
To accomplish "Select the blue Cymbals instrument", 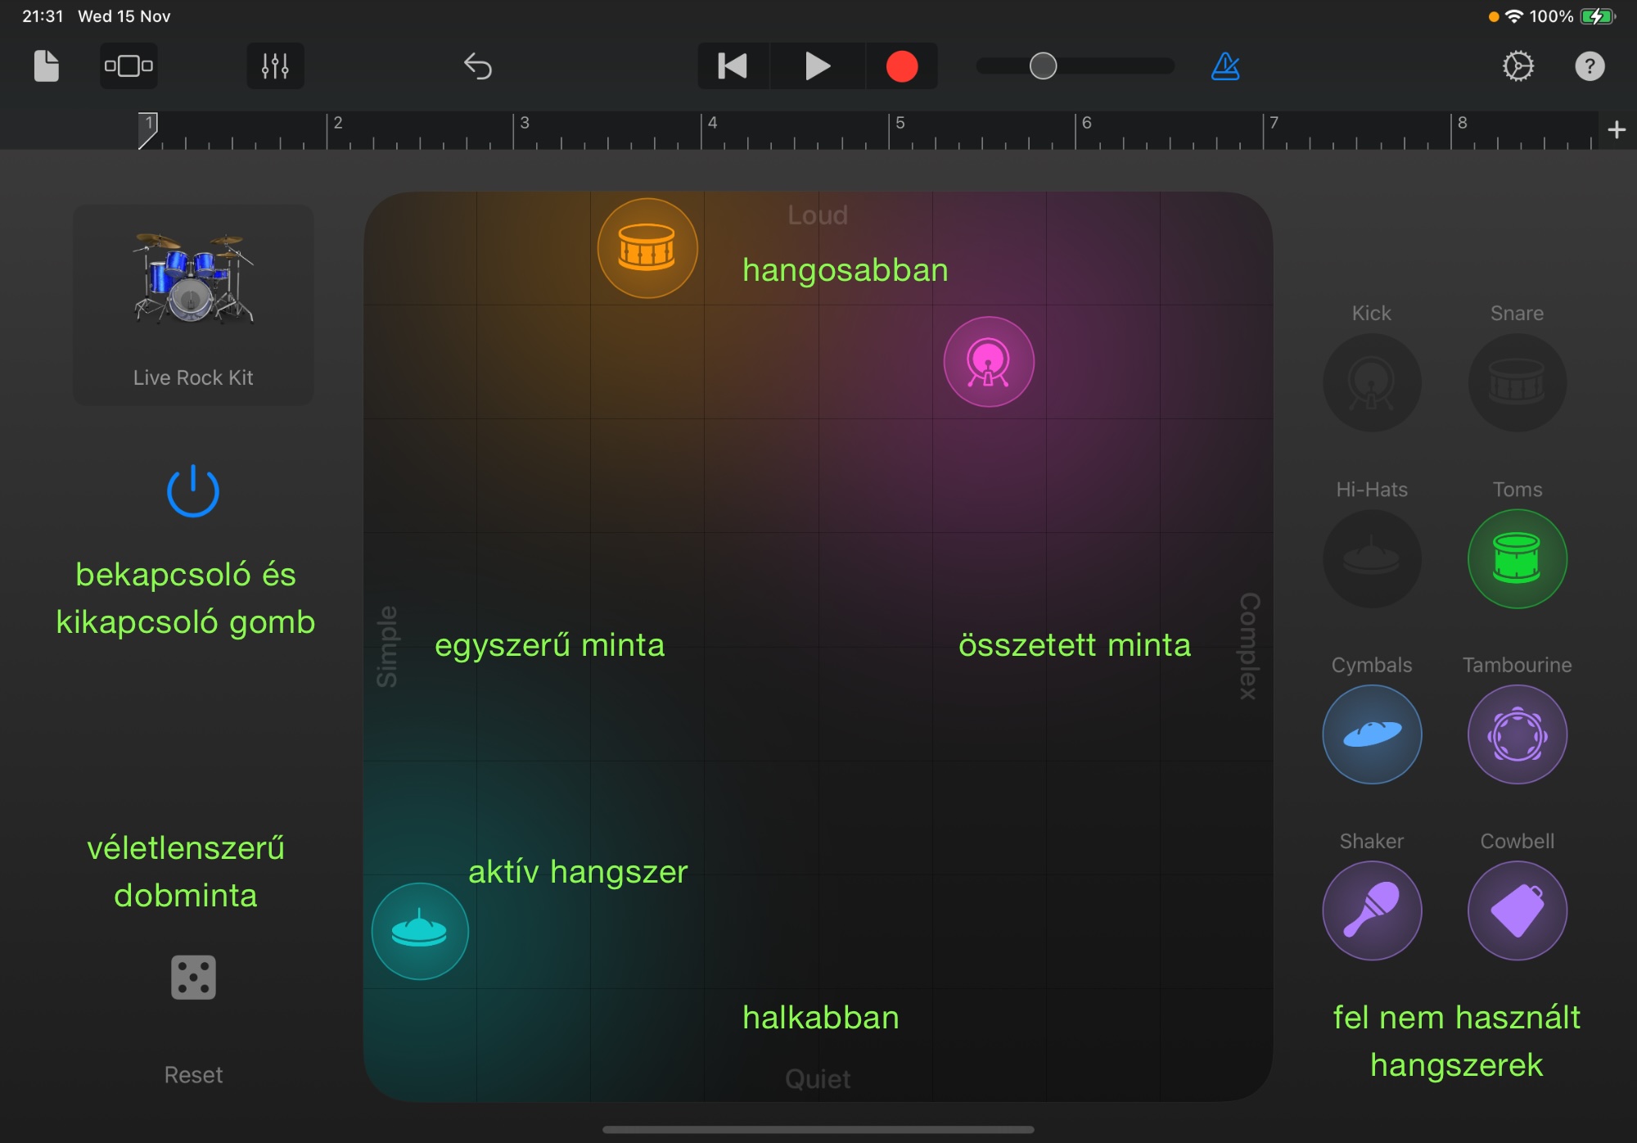I will [1372, 734].
